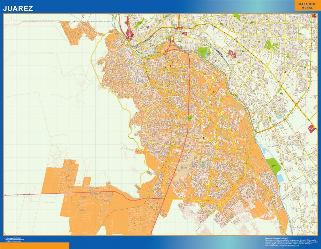Click the copyright text block bottom right
The width and height of the screenshot is (321, 249).
pyautogui.click(x=290, y=241)
